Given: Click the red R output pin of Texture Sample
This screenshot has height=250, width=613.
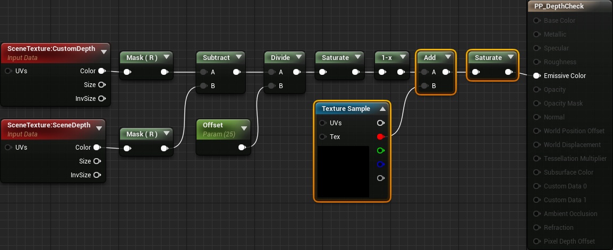Looking at the screenshot, I should pos(380,137).
